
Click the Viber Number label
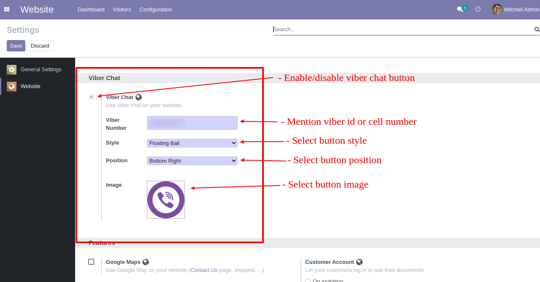click(116, 124)
